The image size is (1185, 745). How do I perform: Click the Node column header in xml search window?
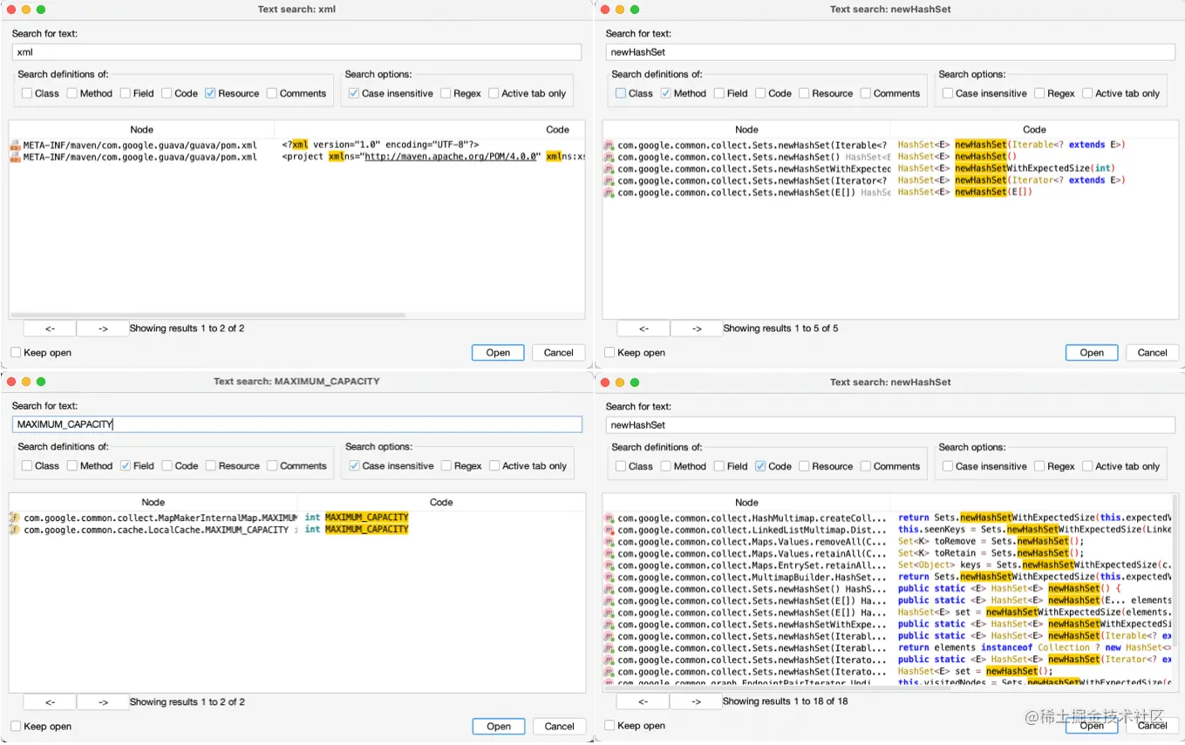tap(141, 129)
